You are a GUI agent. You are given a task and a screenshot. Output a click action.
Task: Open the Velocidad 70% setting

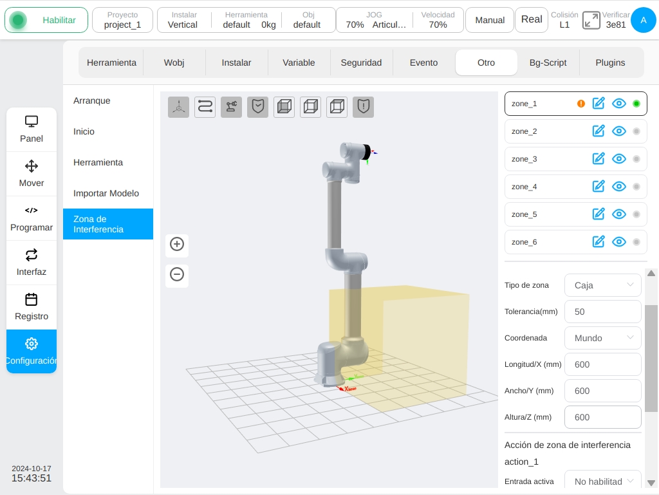438,20
